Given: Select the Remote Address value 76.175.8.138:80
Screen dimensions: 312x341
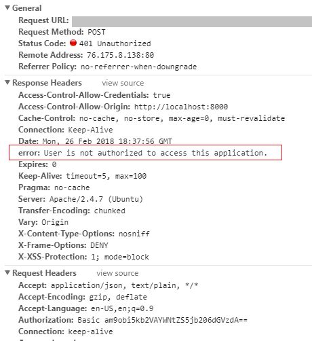Looking at the screenshot, I should [x=121, y=55].
